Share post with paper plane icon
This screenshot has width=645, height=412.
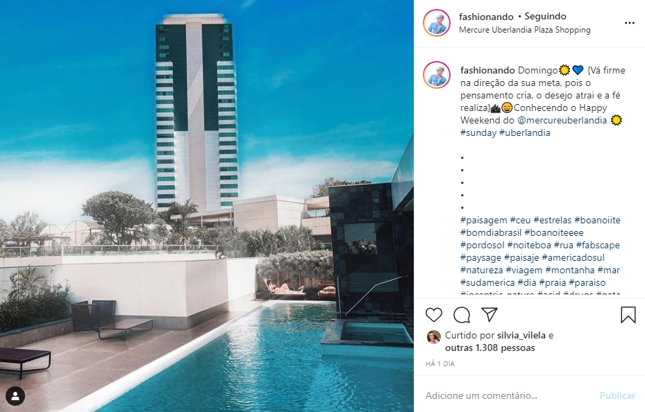pyautogui.click(x=489, y=315)
